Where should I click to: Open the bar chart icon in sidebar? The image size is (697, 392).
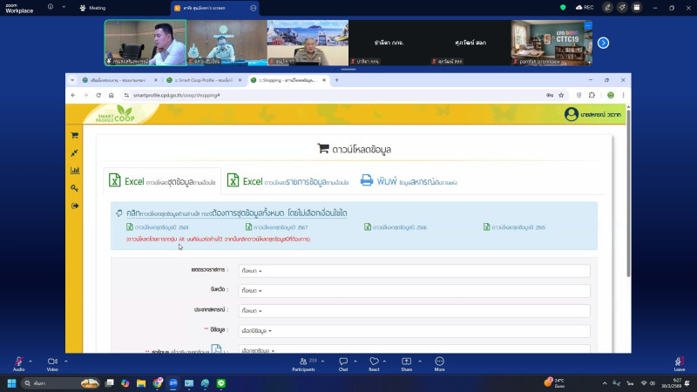point(75,171)
